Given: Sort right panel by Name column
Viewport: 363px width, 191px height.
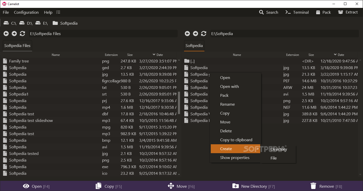Looking at the screenshot, I should click(x=237, y=55).
